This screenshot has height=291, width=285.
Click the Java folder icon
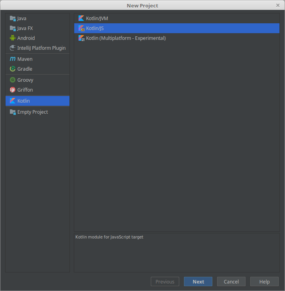(x=13, y=19)
